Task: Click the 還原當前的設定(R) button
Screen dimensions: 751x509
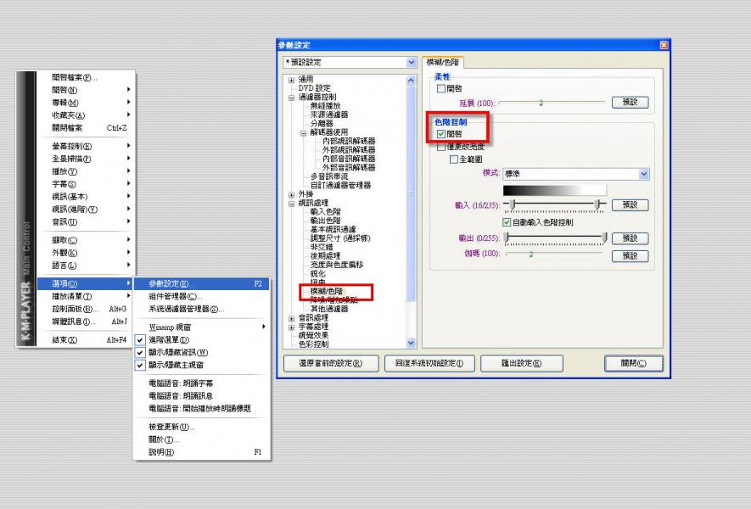Action: (x=331, y=363)
